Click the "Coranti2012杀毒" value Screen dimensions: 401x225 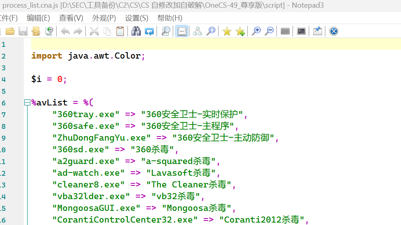point(262,220)
